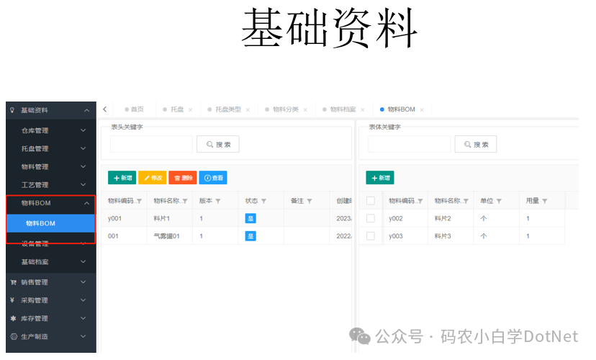
Task: Open the 备注 column filter
Action: [310, 202]
